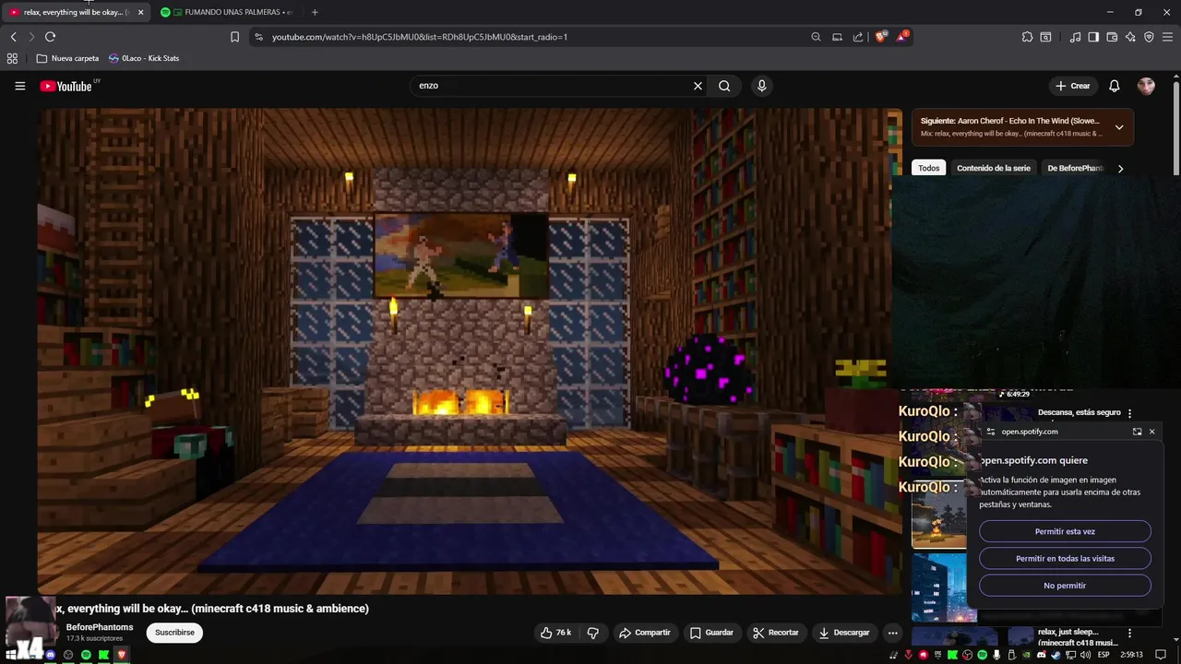Viewport: 1181px width, 664px height.
Task: Click the 'Crear' button
Action: [1073, 86]
